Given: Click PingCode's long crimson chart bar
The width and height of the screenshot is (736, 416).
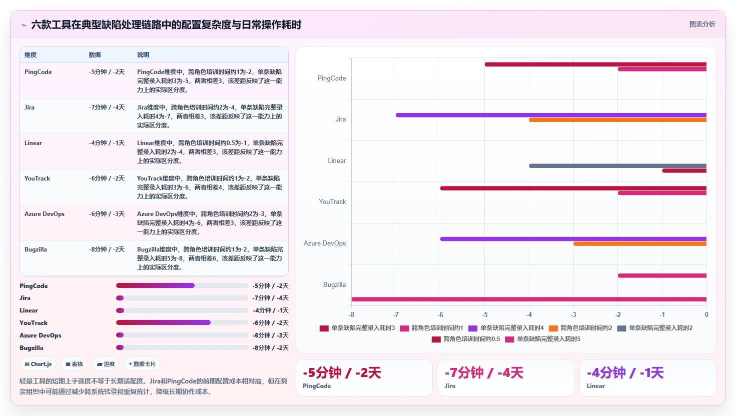Looking at the screenshot, I should coord(595,64).
